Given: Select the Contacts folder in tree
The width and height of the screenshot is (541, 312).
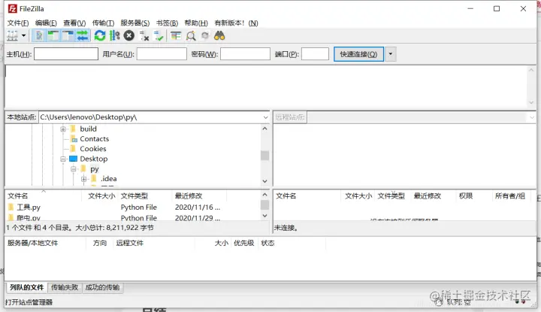Looking at the screenshot, I should tap(94, 139).
